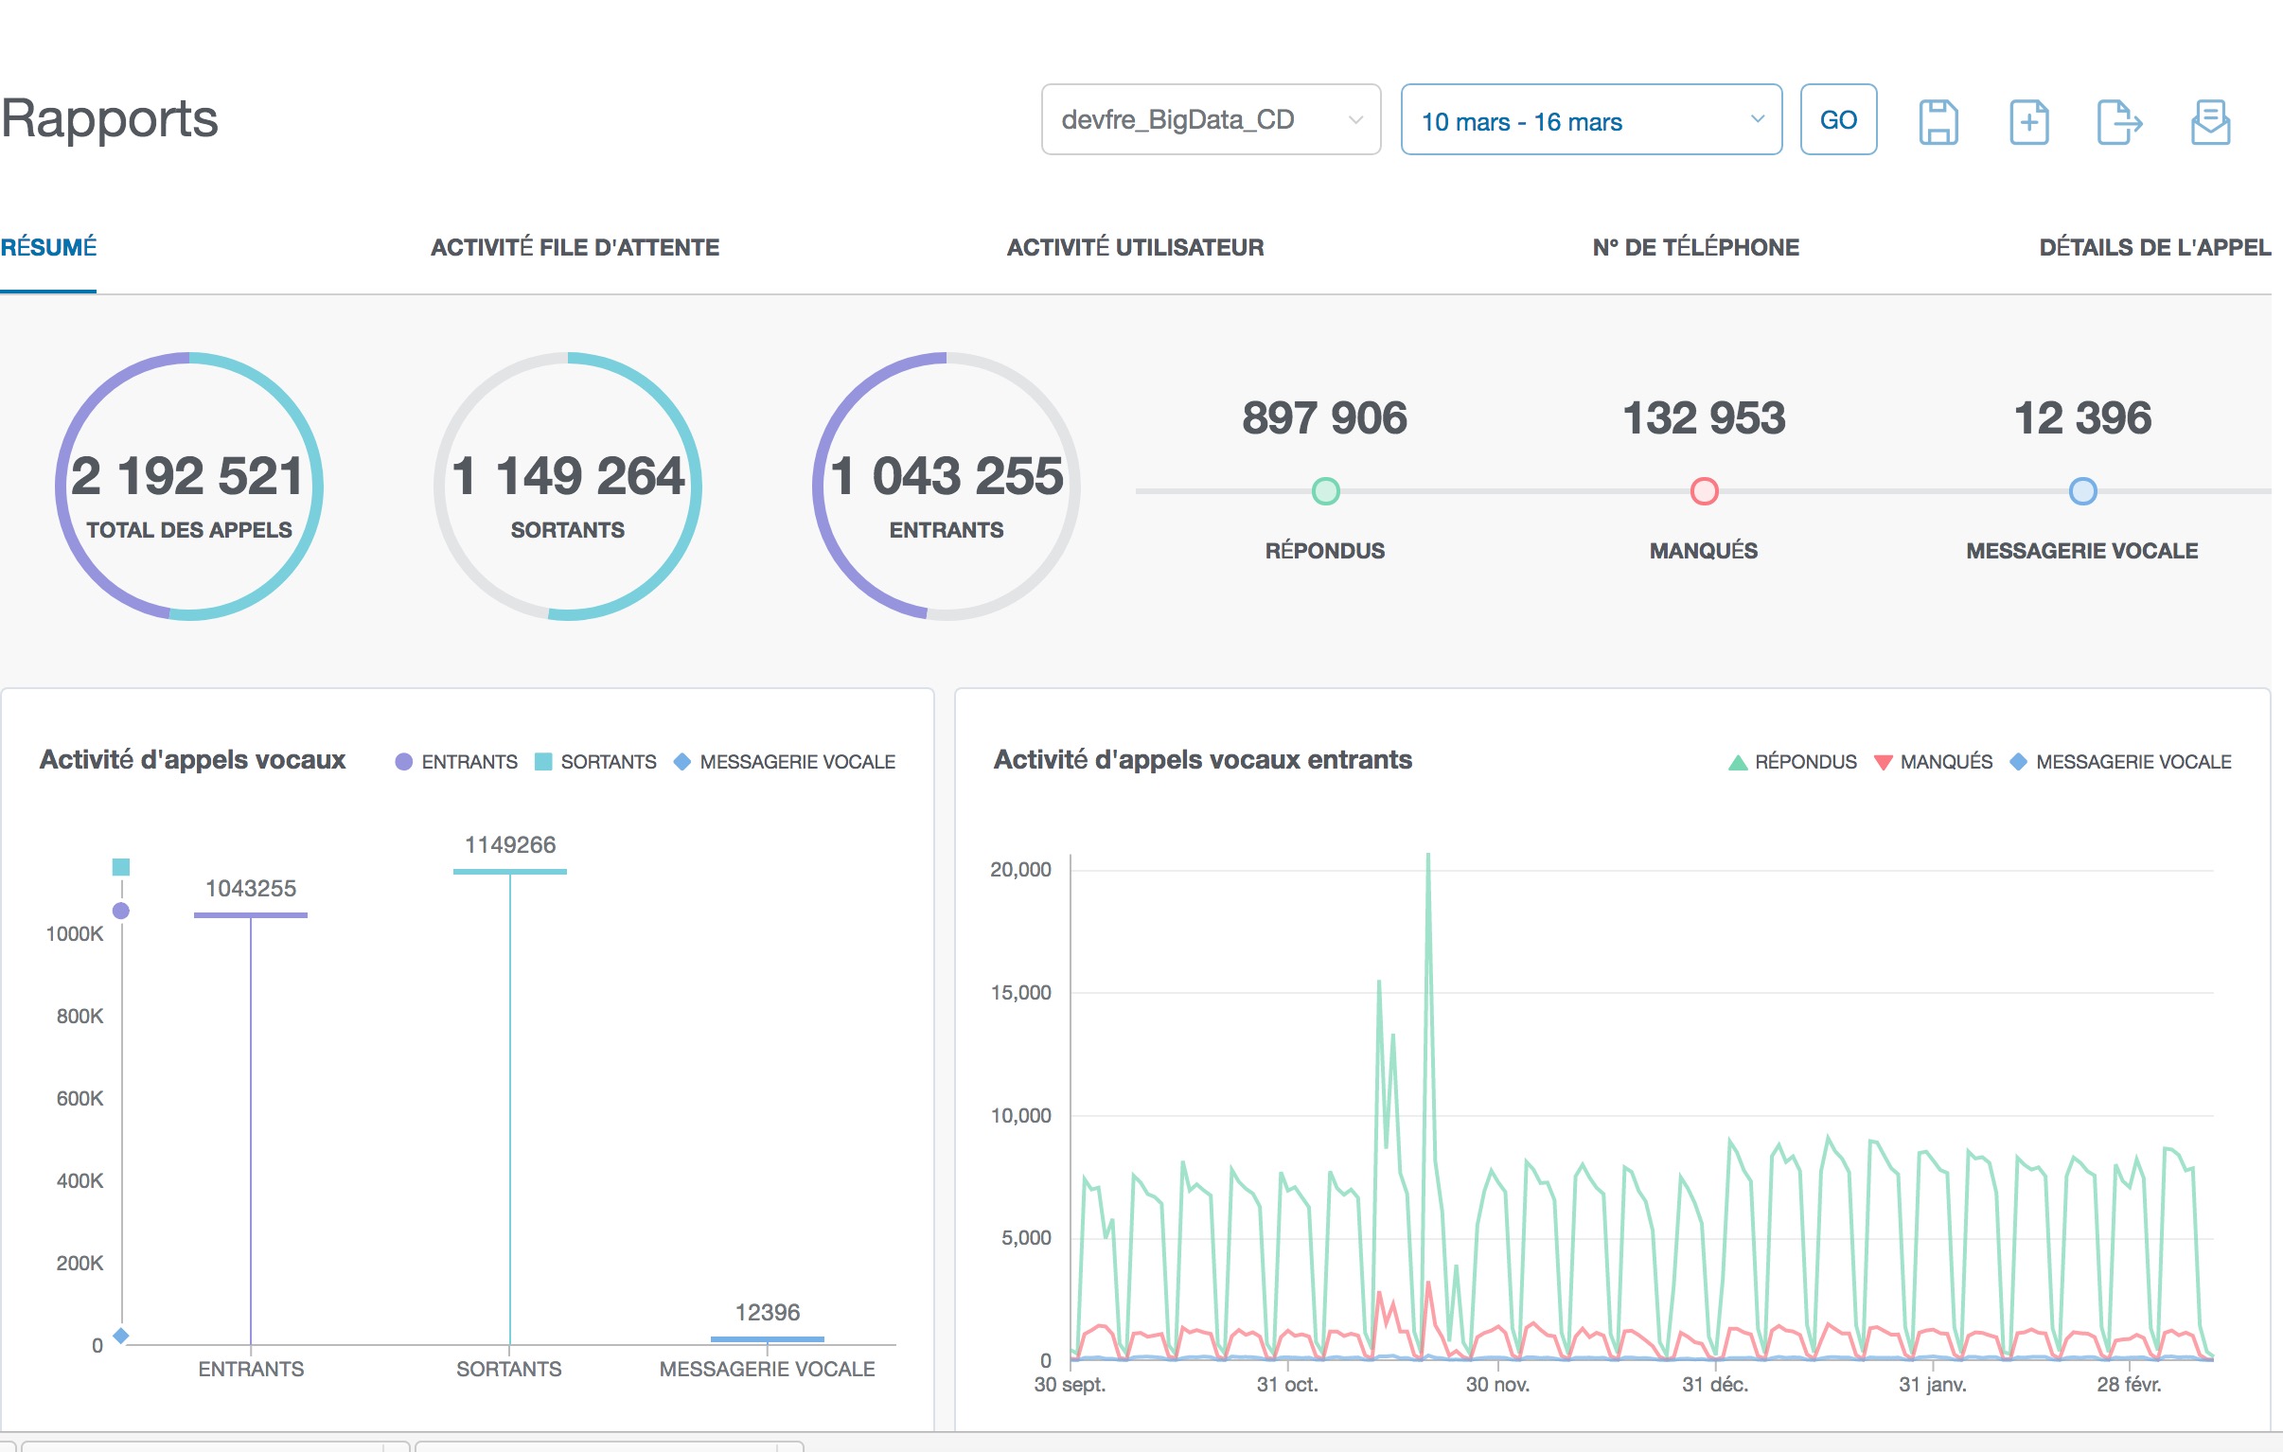
Task: Click the TOTAL DES APPELS circle gauge
Action: 188,487
